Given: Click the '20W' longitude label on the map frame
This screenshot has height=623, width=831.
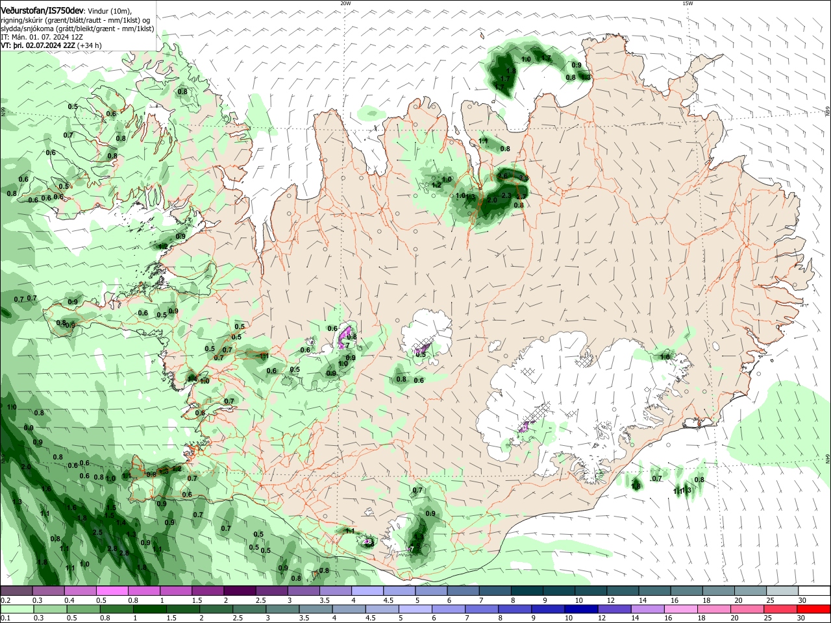Looking at the screenshot, I should pyautogui.click(x=345, y=3).
